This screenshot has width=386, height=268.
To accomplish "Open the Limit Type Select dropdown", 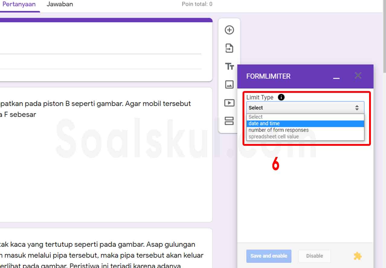I will point(305,108).
